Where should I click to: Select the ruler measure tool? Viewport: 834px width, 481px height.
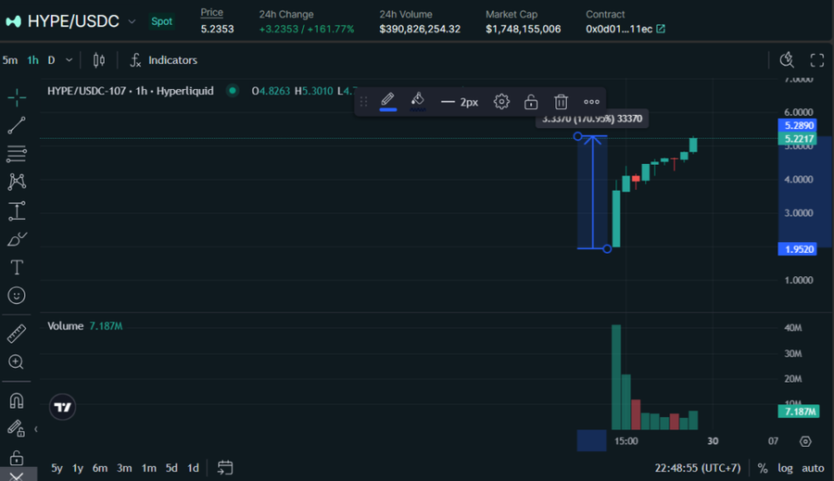coord(17,334)
